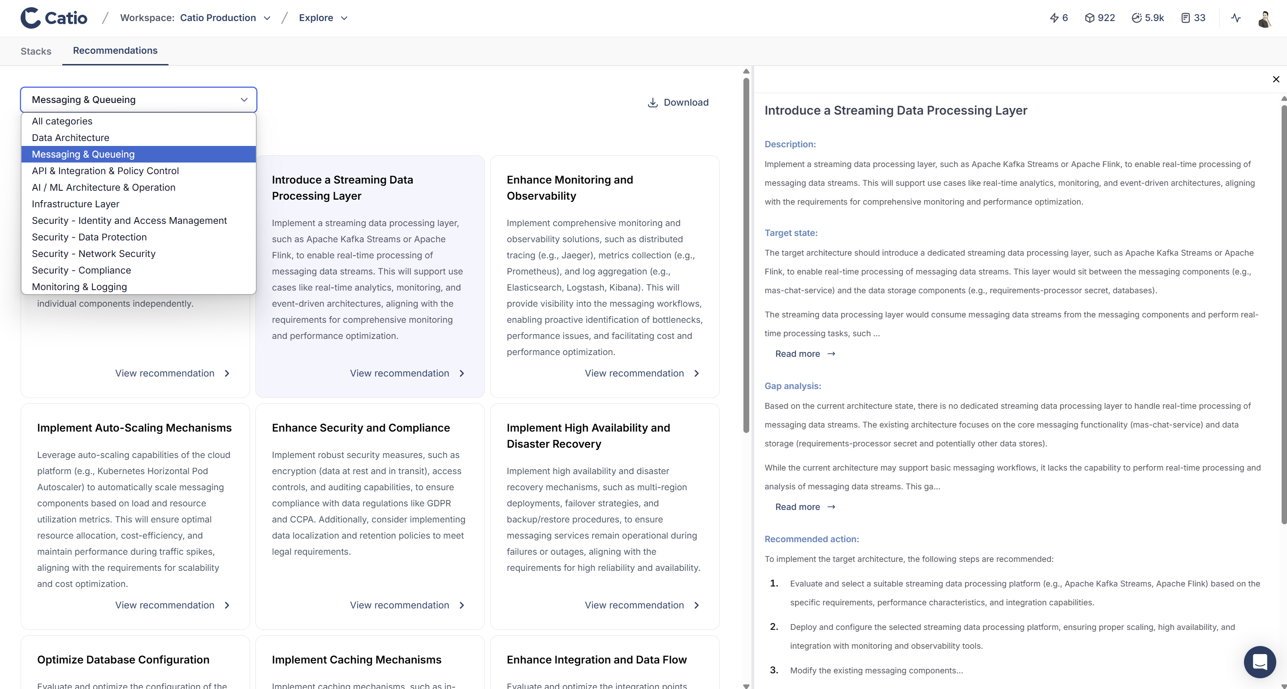Open the chat support widget
The height and width of the screenshot is (689, 1287).
pos(1260,662)
